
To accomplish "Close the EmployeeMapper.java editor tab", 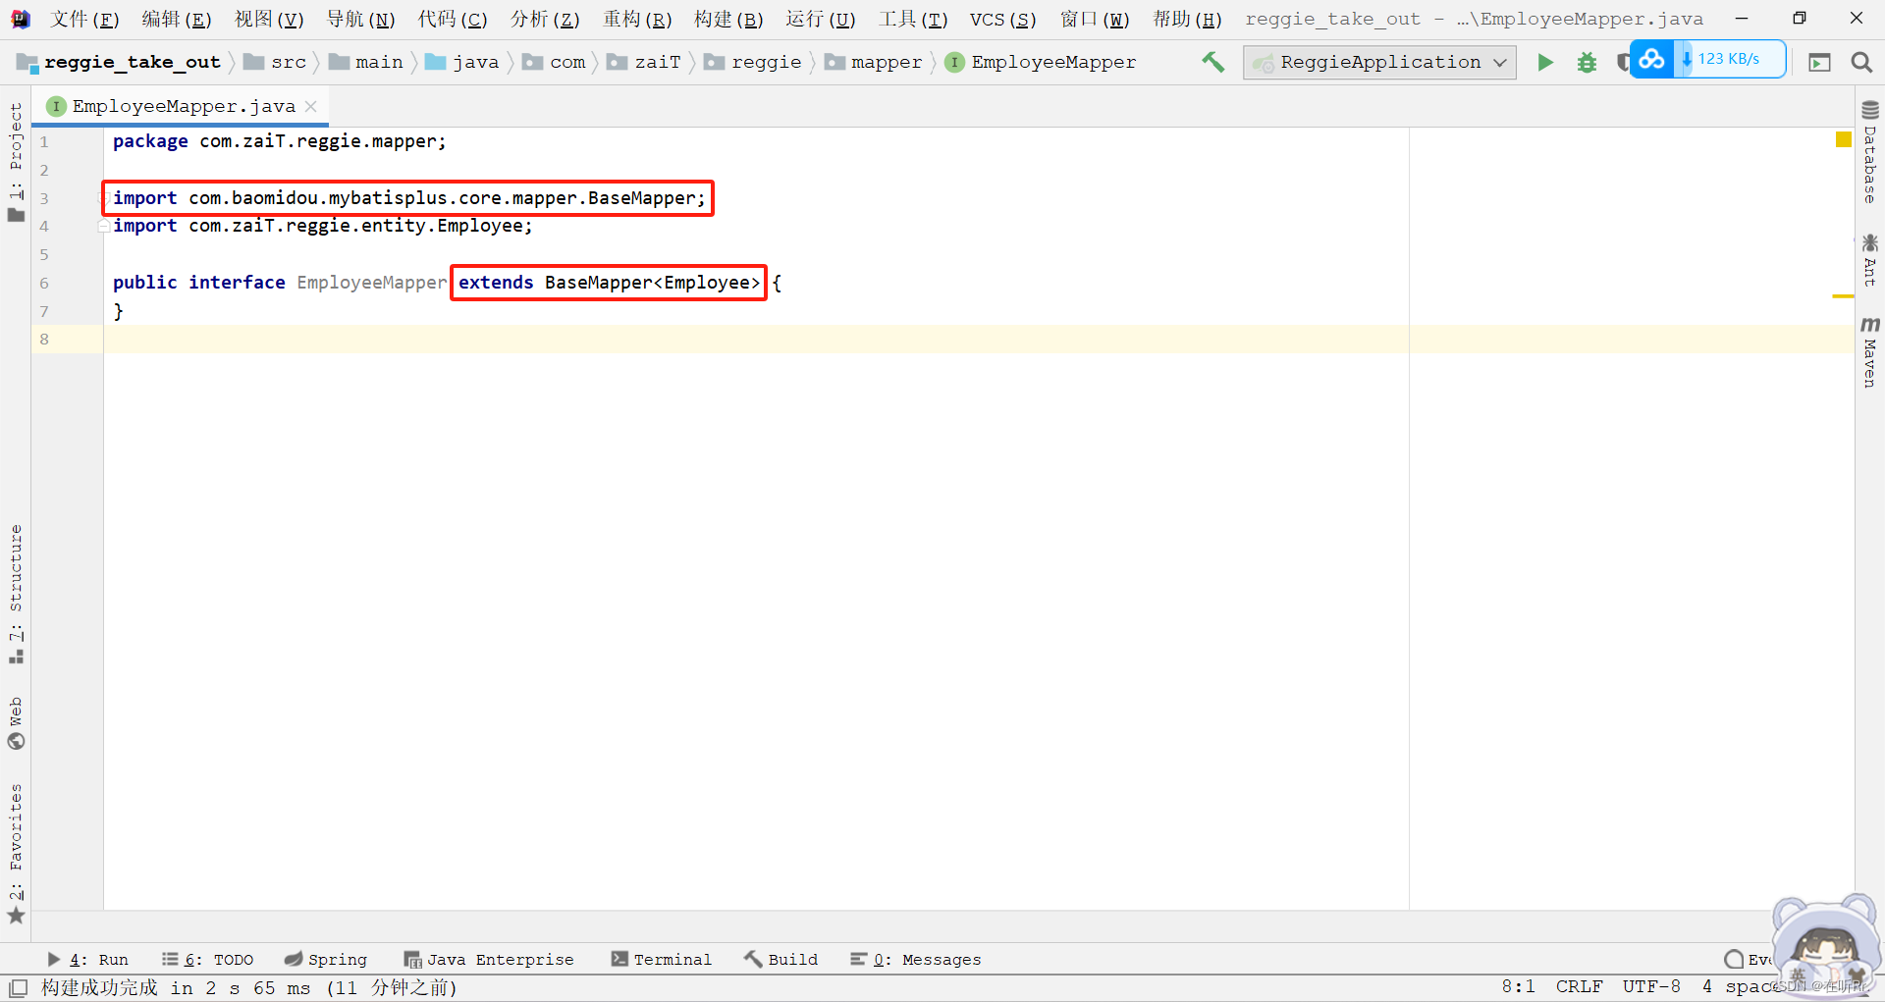I will click(x=311, y=106).
